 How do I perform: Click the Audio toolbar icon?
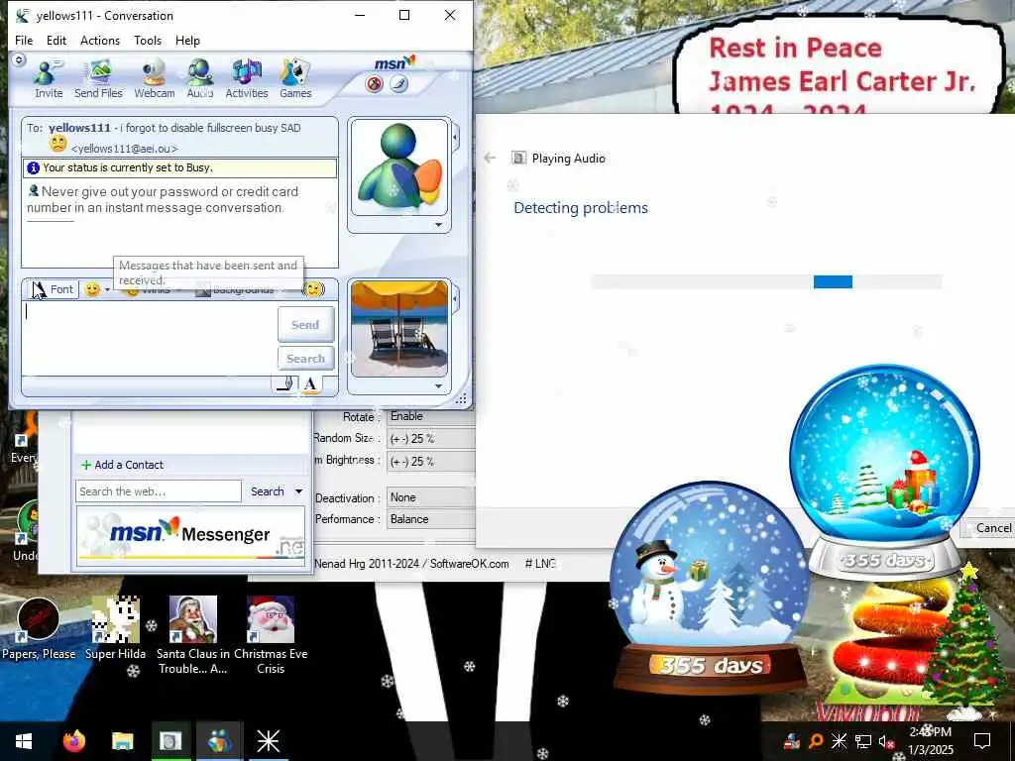200,78
